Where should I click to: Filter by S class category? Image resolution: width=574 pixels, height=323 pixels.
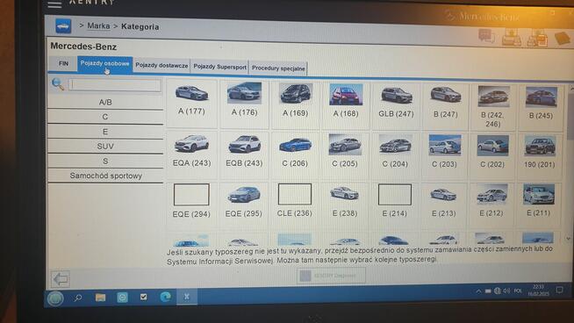[x=105, y=161]
